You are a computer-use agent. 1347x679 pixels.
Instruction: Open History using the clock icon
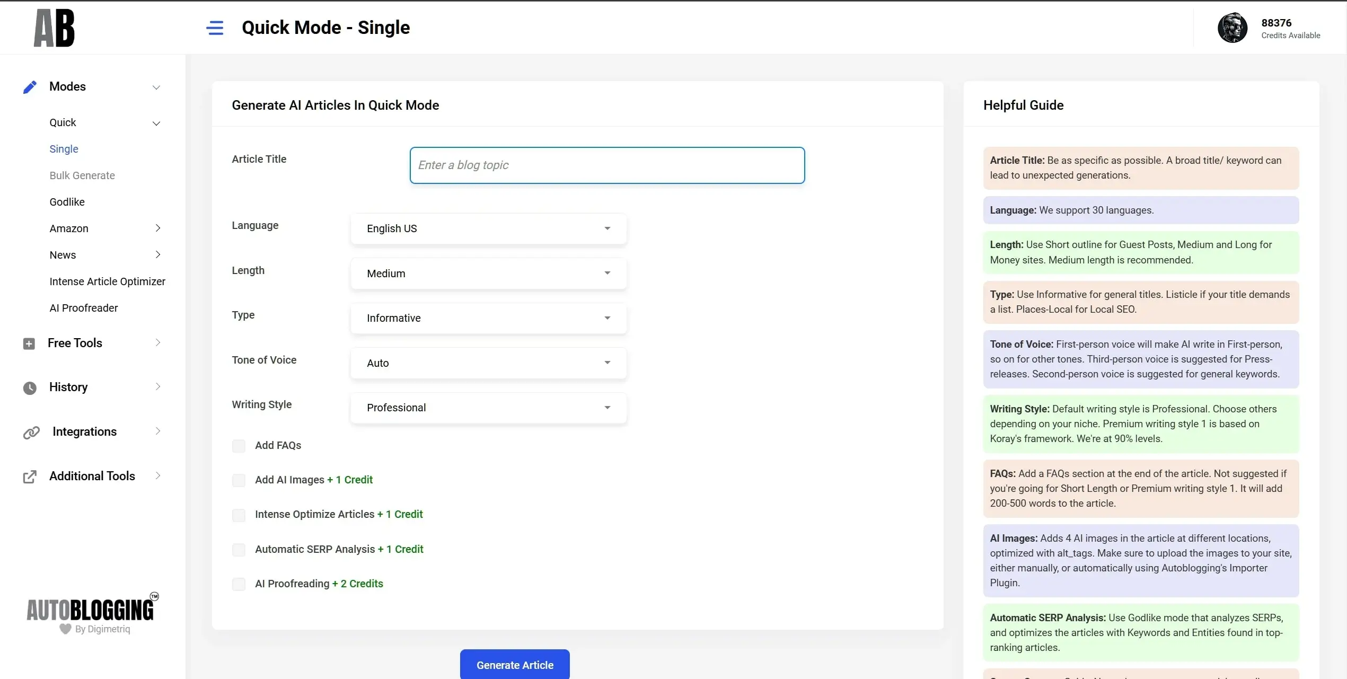pyautogui.click(x=30, y=387)
